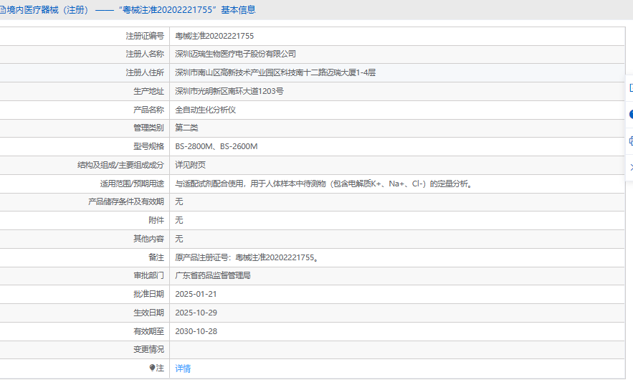The height and width of the screenshot is (385, 633).
Task: Select the 附件 label
Action: (156, 220)
